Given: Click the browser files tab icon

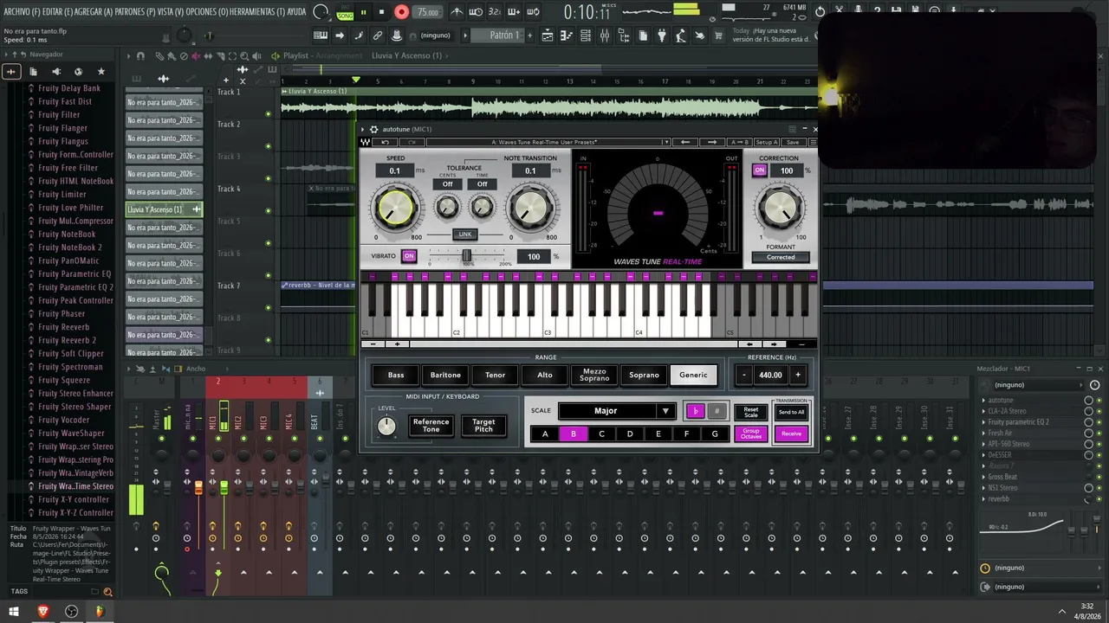Looking at the screenshot, I should click(33, 71).
